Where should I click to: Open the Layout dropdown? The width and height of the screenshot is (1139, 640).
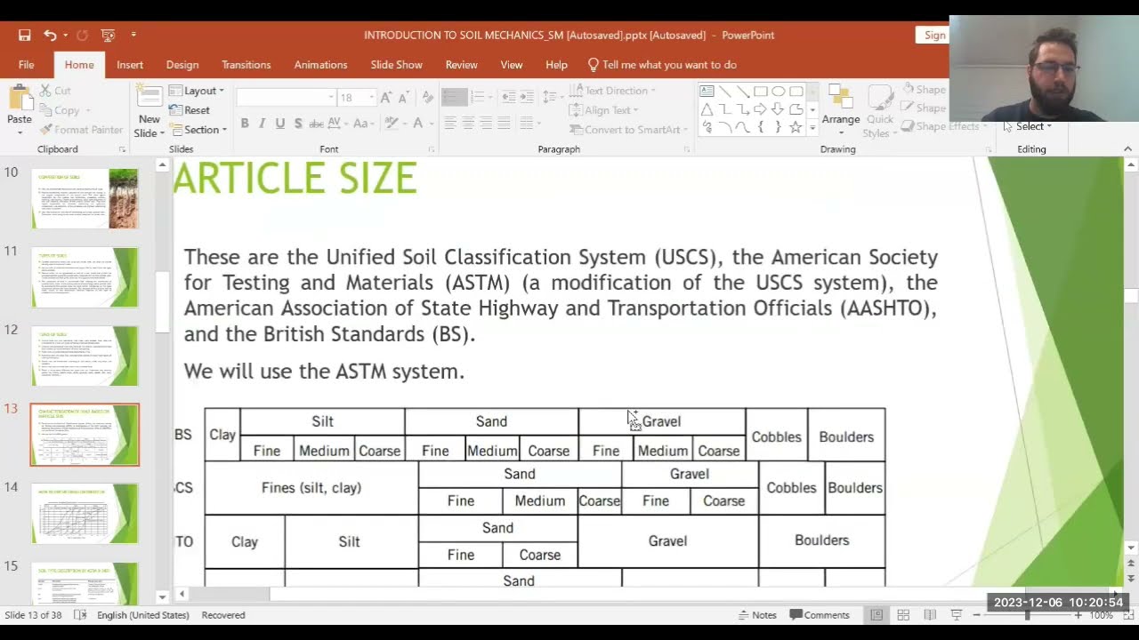tap(197, 91)
